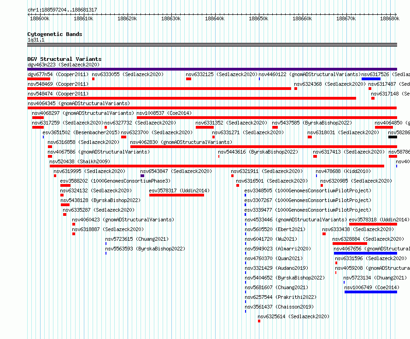Click nsv6320985 (Sedlazeck2020) label
The height and width of the screenshot is (339, 410).
[356, 181]
